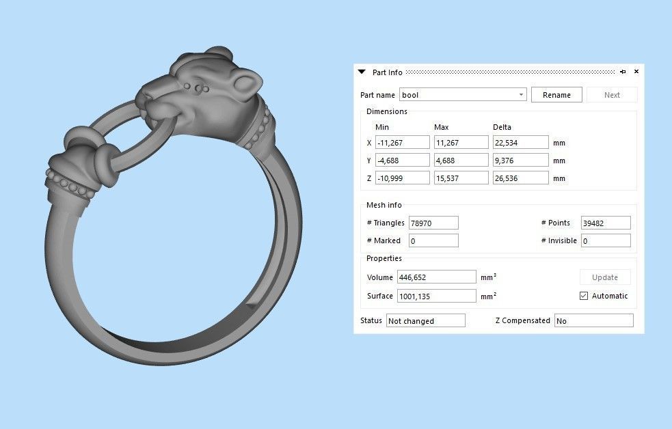Select the Y Delta field 9,376
The height and width of the screenshot is (429, 672).
pos(520,160)
